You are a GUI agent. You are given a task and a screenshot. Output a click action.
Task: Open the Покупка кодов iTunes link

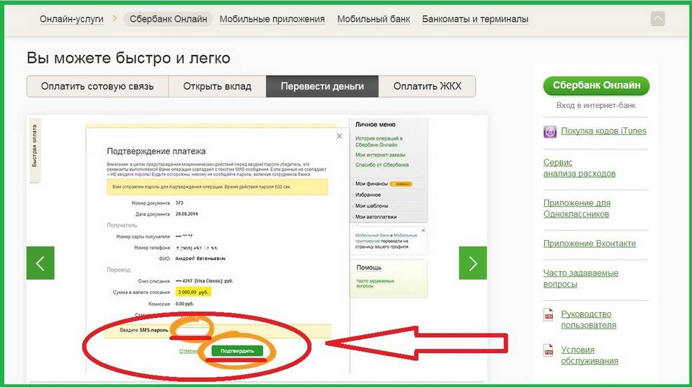click(603, 131)
